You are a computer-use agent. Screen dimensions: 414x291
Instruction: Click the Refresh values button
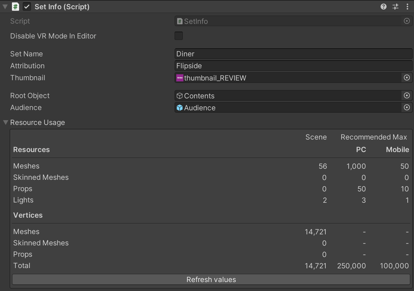pyautogui.click(x=211, y=279)
